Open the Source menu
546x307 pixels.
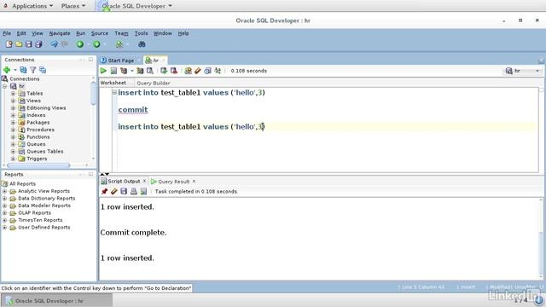(100, 33)
